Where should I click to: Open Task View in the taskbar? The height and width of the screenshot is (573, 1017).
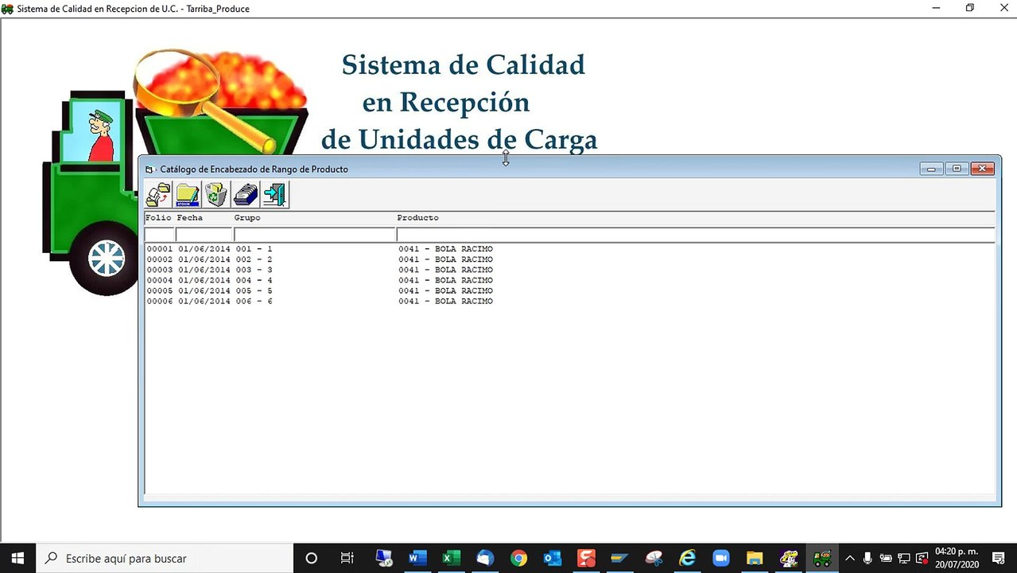(347, 559)
